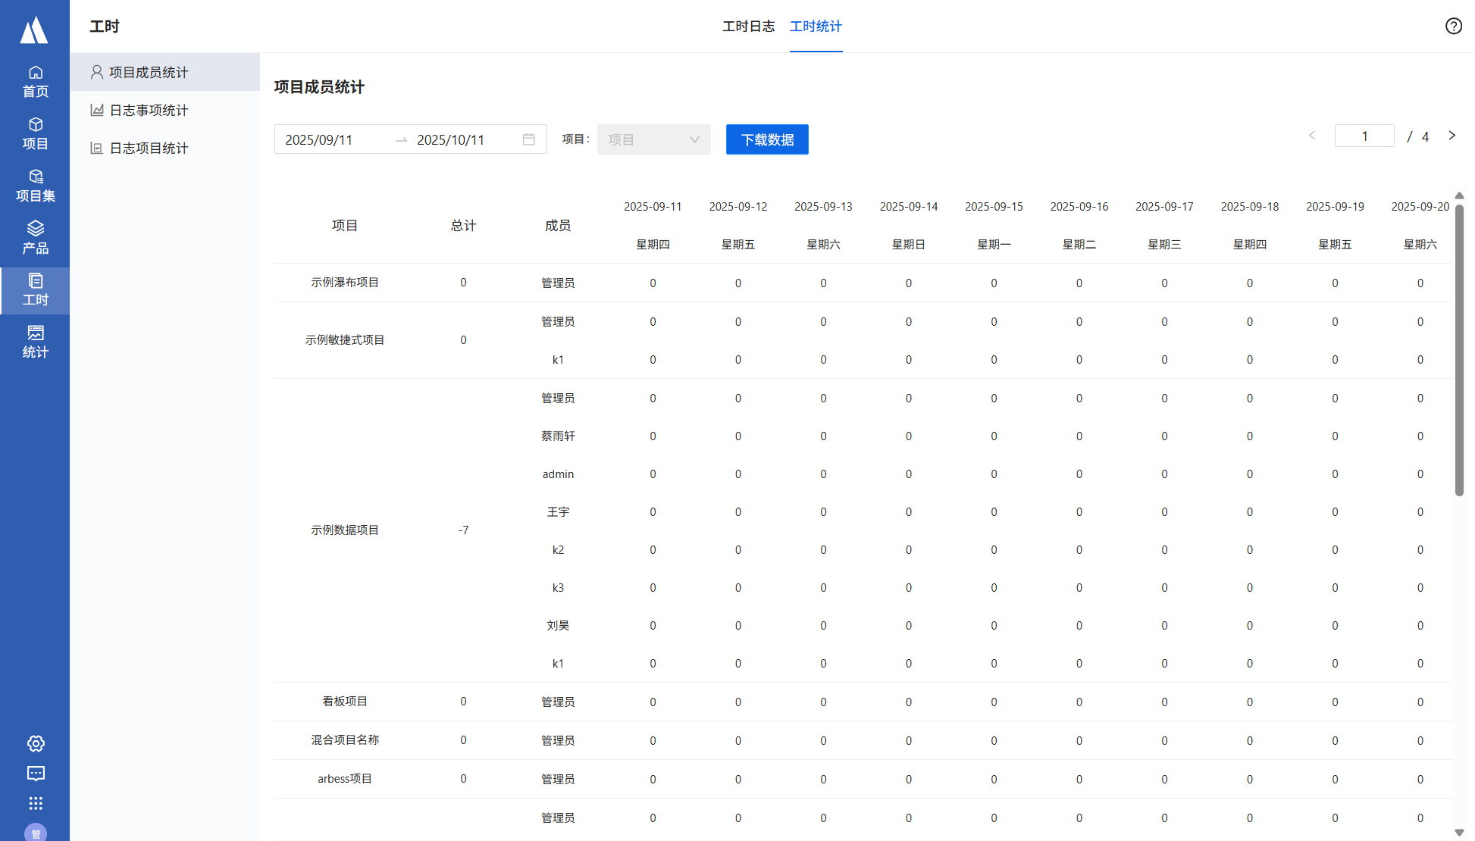Expand the 项目 filter dropdown

653,139
